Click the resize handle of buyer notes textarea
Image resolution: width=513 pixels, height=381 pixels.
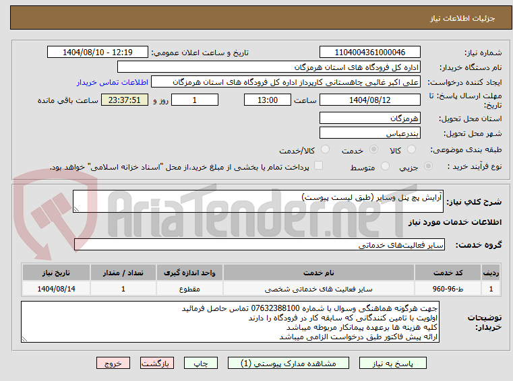(24, 339)
